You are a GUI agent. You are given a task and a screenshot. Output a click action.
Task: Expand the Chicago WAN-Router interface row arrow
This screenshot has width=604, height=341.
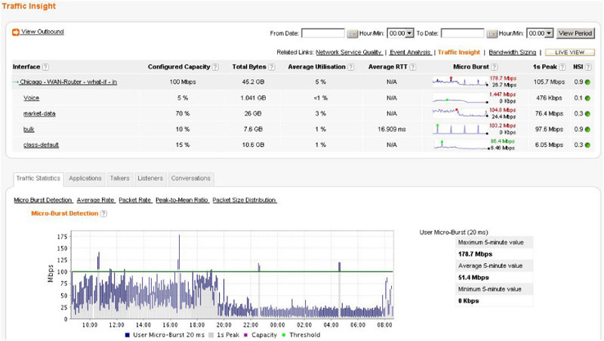(x=15, y=82)
